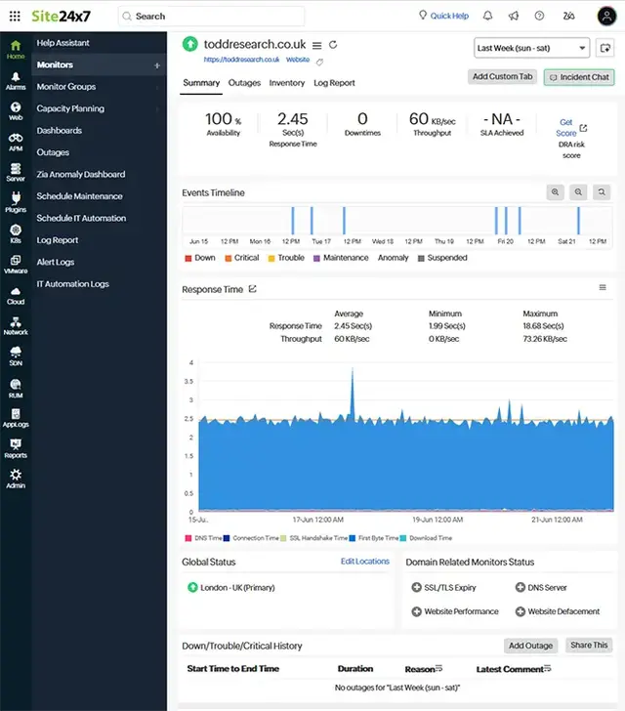Click the plus next to Monitors
The image size is (625, 711).
(157, 65)
